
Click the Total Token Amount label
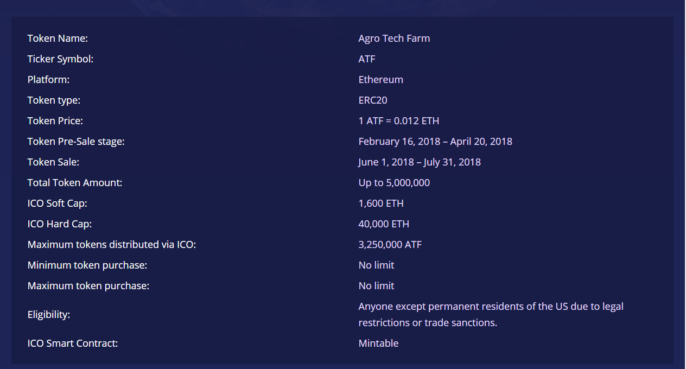coord(75,183)
